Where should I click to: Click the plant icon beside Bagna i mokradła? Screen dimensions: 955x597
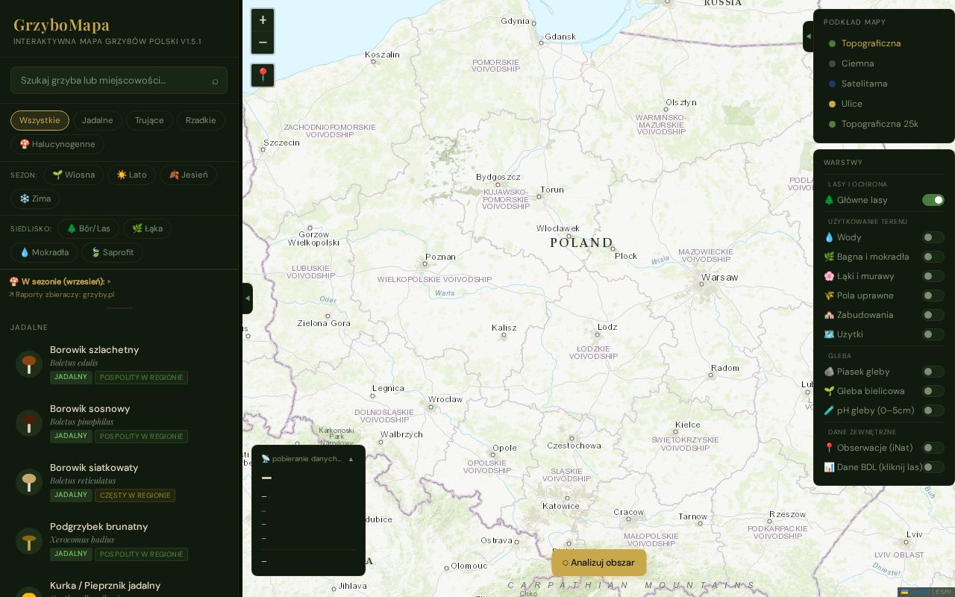[x=829, y=257]
